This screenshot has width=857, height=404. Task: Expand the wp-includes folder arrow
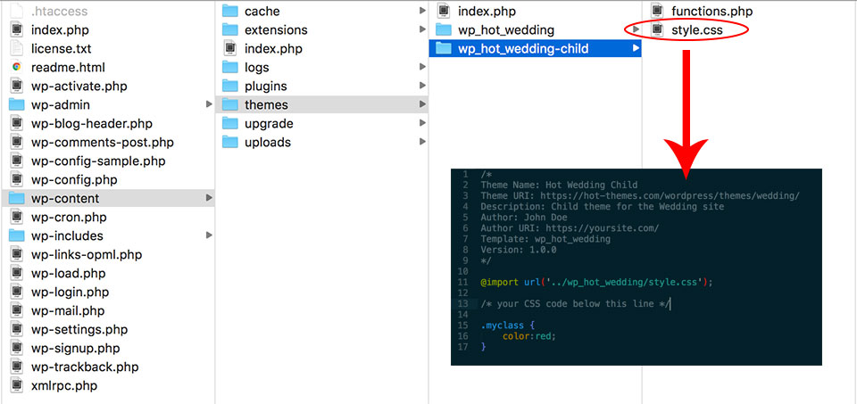[209, 235]
